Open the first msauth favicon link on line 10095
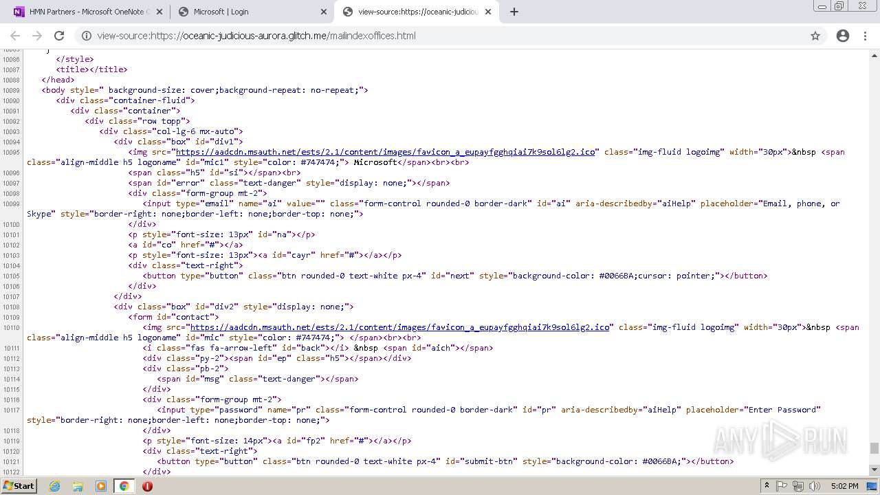The width and height of the screenshot is (880, 495). (385, 152)
